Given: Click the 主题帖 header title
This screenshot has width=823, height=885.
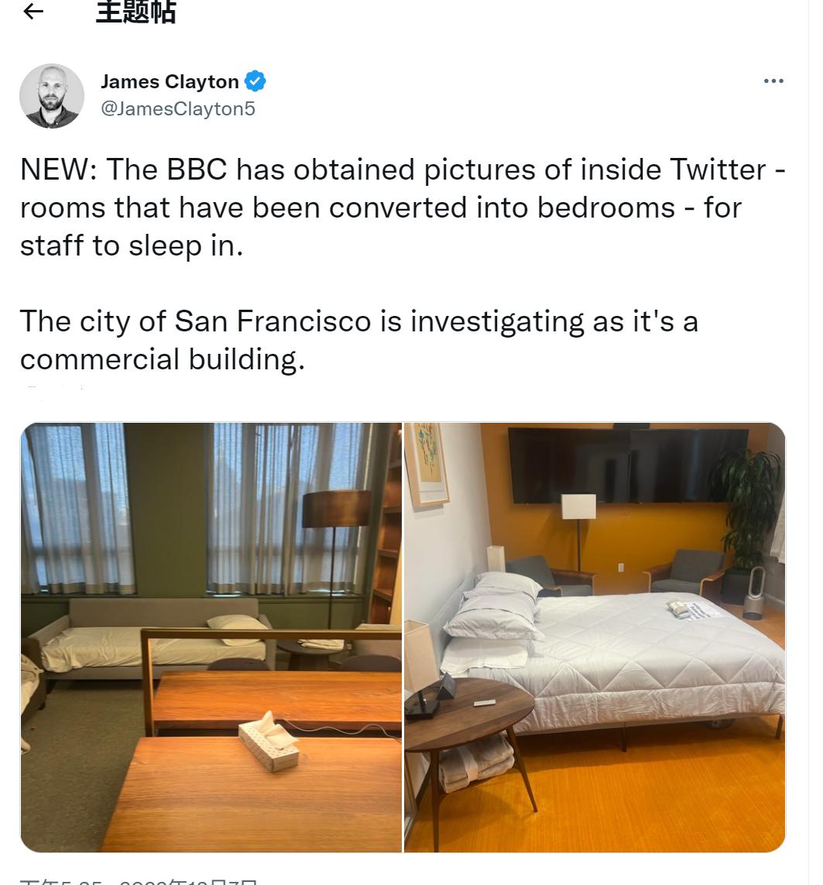Looking at the screenshot, I should click(x=136, y=12).
